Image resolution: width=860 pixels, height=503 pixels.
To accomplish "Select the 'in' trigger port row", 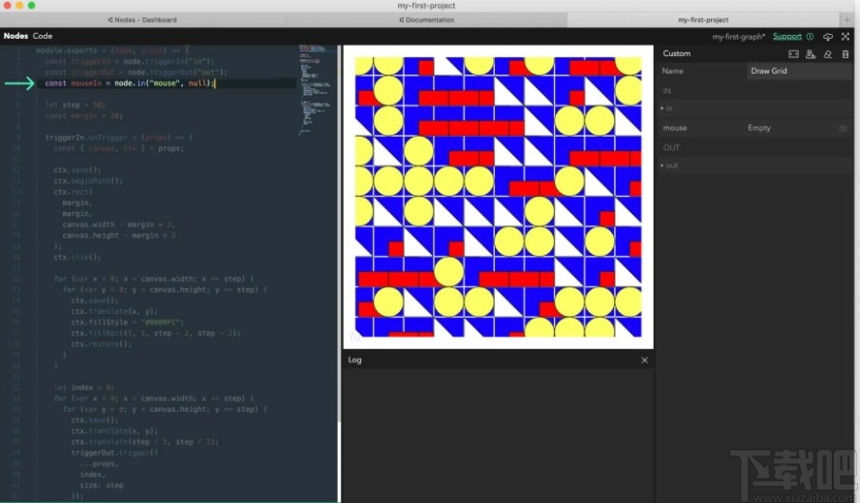I will 755,109.
